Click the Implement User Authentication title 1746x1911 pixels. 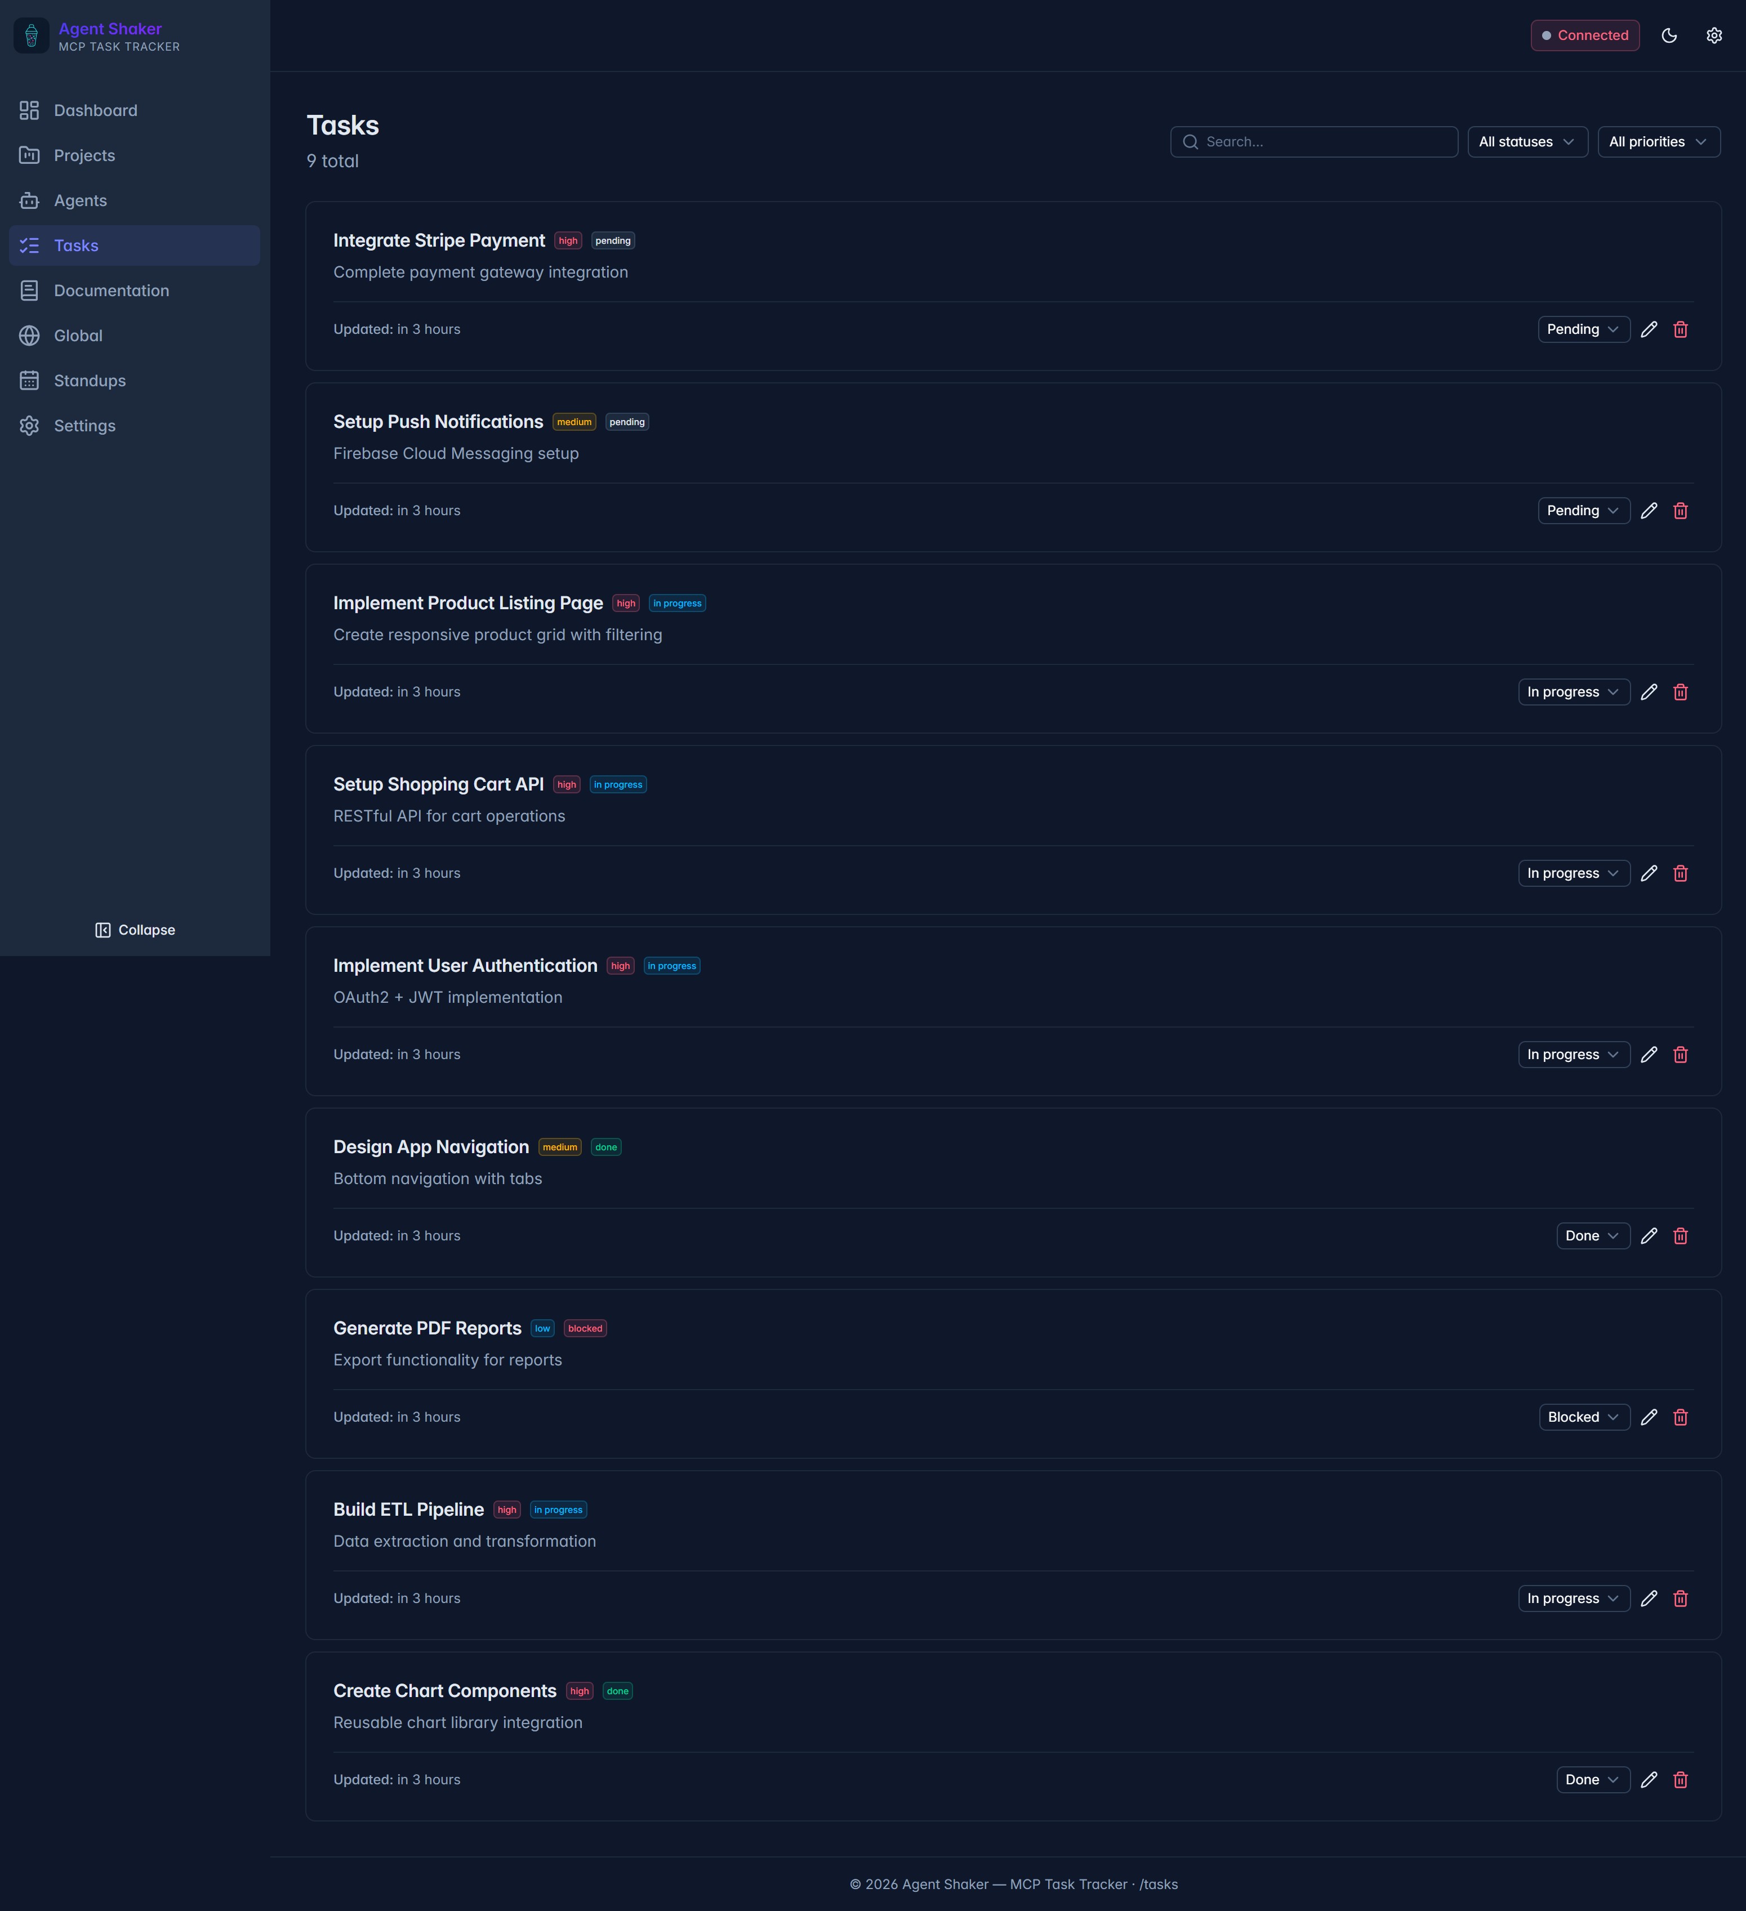pos(465,966)
